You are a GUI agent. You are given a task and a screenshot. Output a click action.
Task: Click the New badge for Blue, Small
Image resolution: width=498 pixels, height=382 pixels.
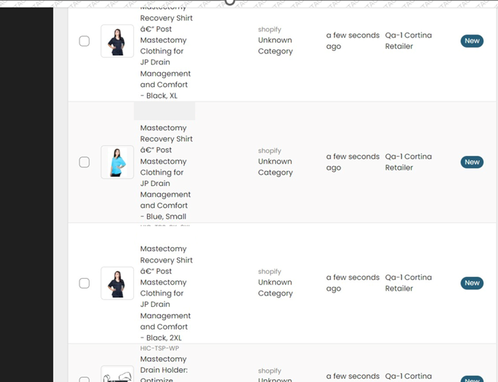click(x=472, y=162)
